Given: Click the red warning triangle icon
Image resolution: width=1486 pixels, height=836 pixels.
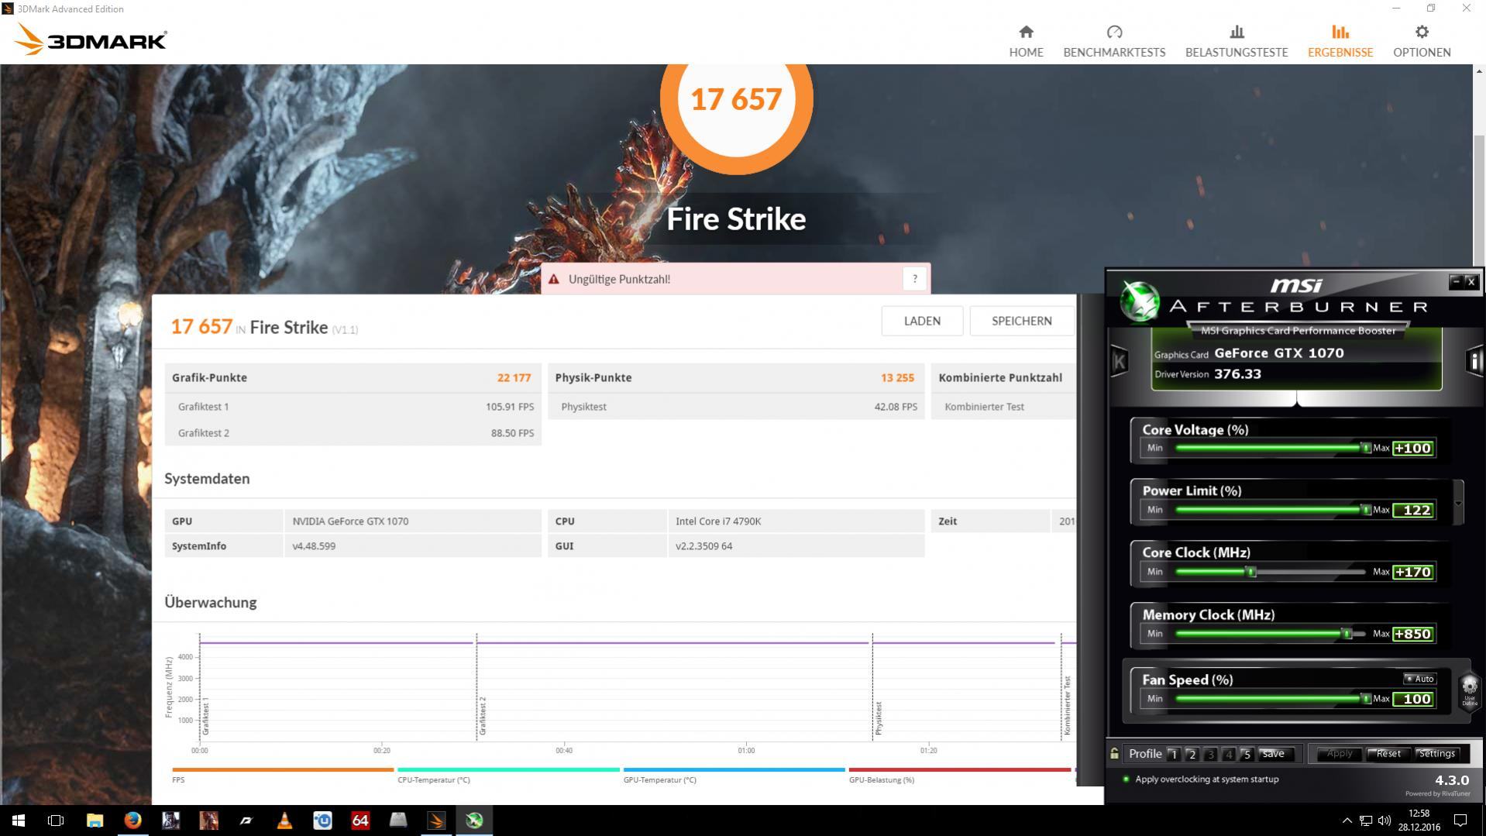Looking at the screenshot, I should point(554,279).
